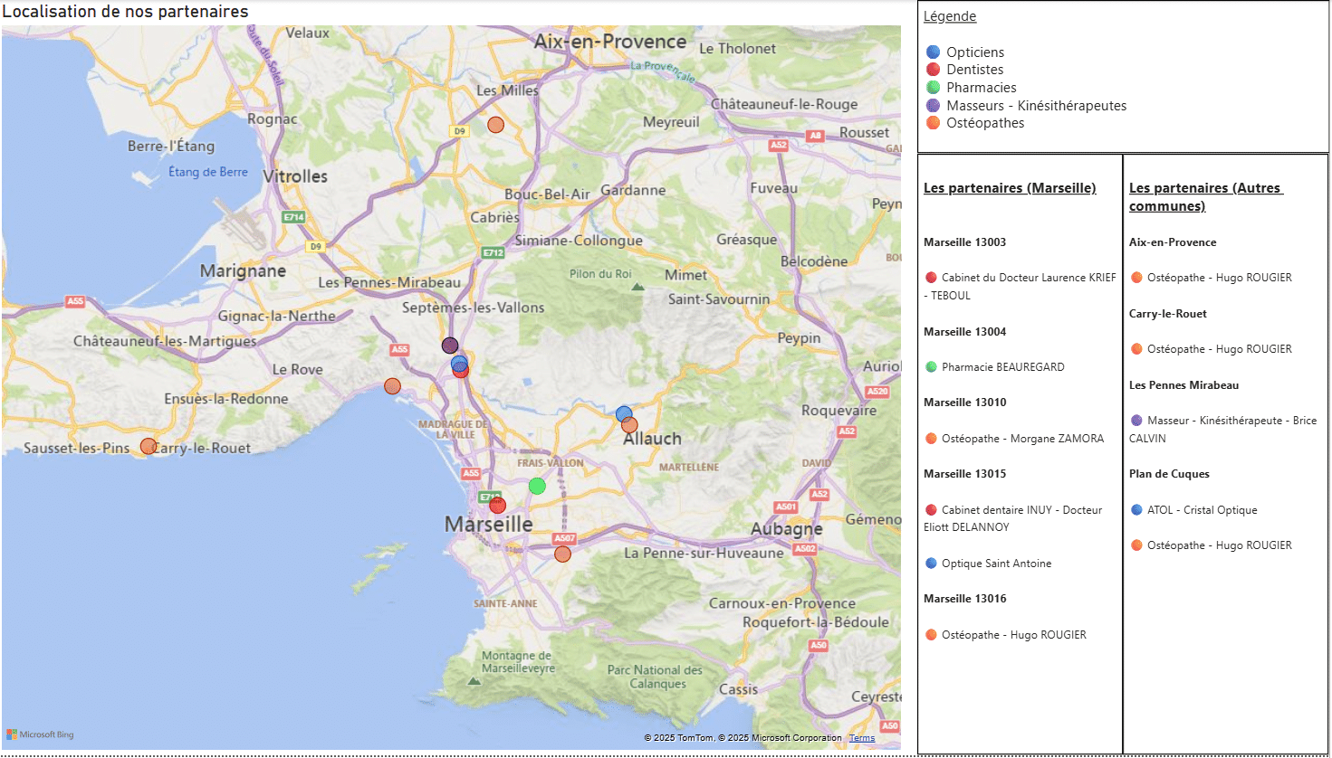Image resolution: width=1332 pixels, height=758 pixels.
Task: Open the Terms link on the map
Action: 861,738
